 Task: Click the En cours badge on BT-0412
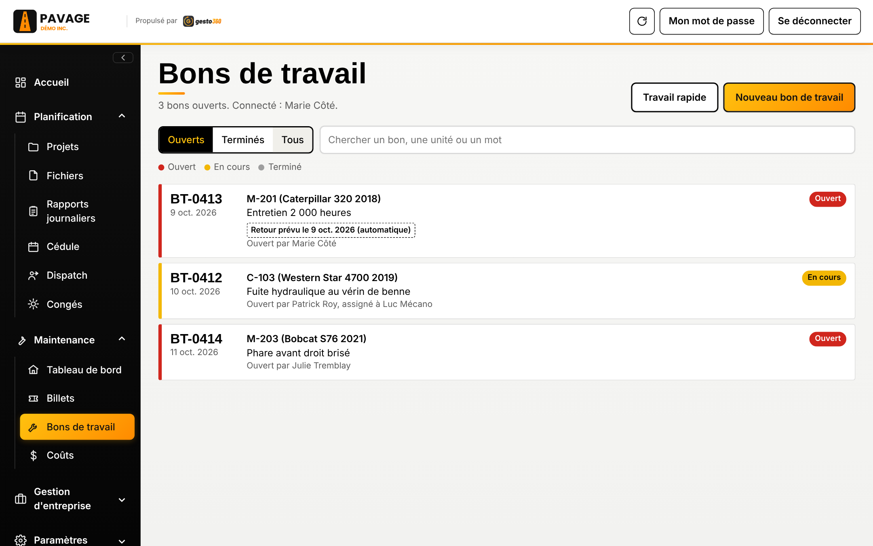pos(824,278)
